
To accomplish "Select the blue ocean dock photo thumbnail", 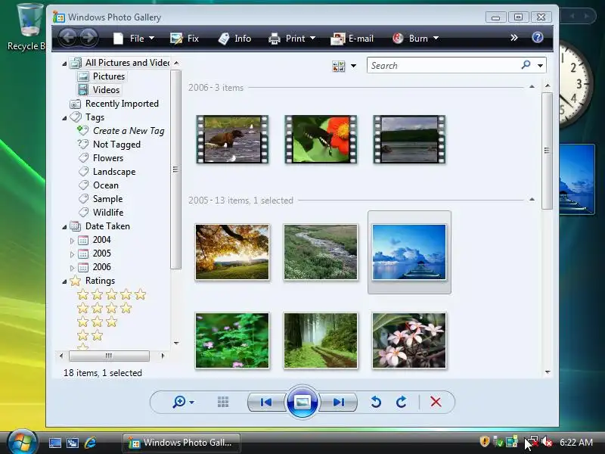I will point(409,252).
